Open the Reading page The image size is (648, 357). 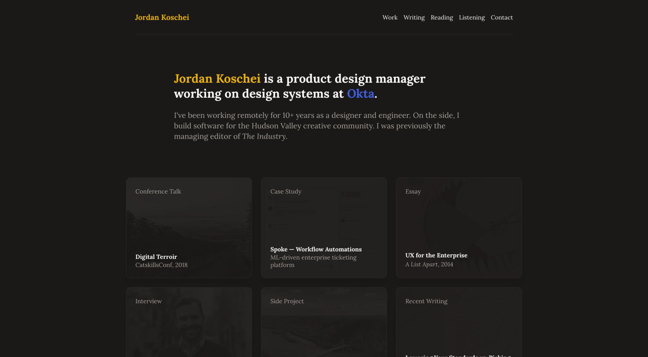click(x=442, y=17)
